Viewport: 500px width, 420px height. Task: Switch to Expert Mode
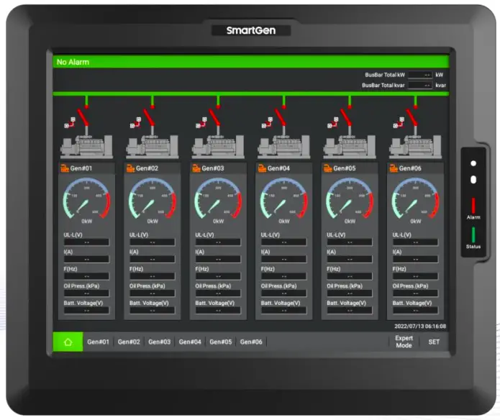404,342
